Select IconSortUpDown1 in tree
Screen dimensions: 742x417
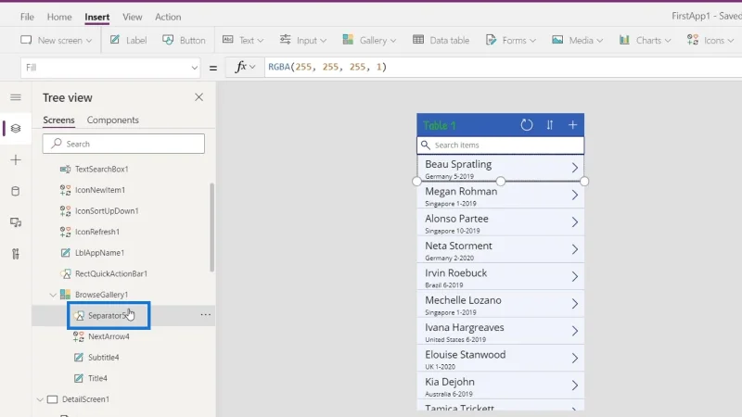(x=107, y=211)
